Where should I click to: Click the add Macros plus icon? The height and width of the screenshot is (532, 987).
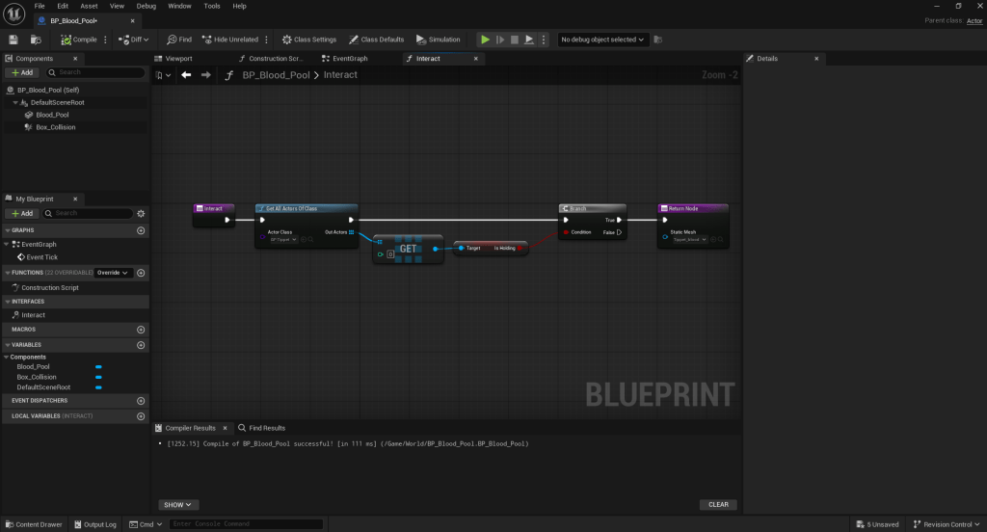[x=141, y=330]
